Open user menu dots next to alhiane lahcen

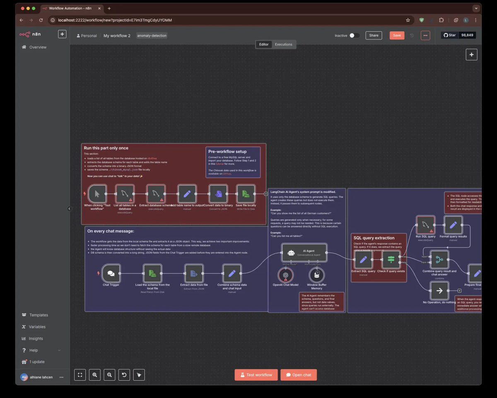61,377
